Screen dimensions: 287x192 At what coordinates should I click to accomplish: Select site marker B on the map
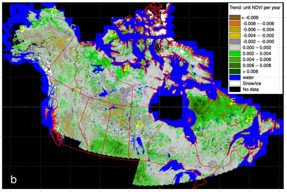click(124, 66)
